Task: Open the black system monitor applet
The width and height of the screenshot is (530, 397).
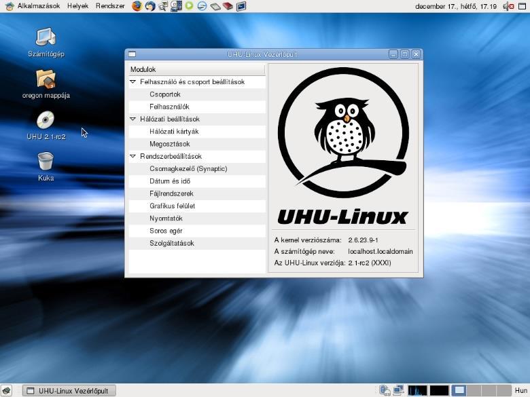Action: coord(439,391)
